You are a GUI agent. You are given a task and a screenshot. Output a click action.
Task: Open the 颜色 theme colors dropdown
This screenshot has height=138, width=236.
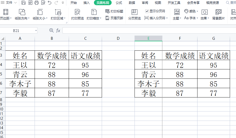pyautogui.click(x=191, y=11)
